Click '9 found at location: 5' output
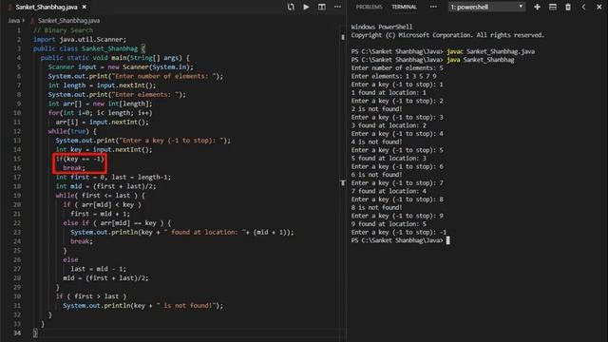The image size is (608, 342). tap(389, 224)
